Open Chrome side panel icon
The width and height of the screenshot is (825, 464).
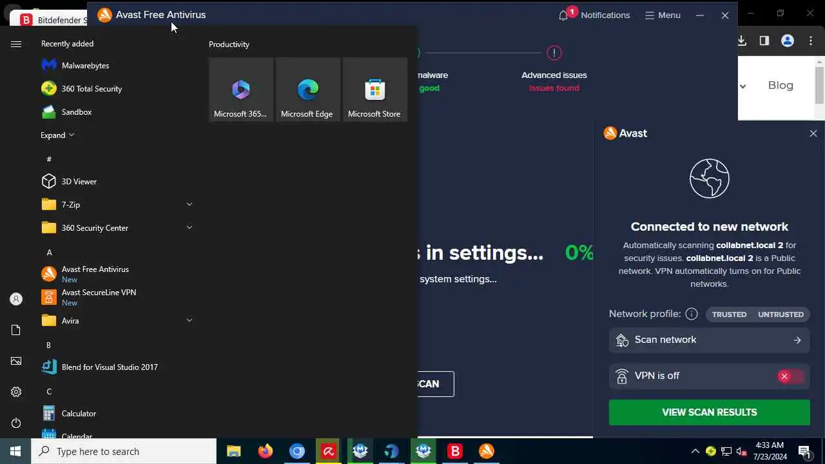click(764, 41)
